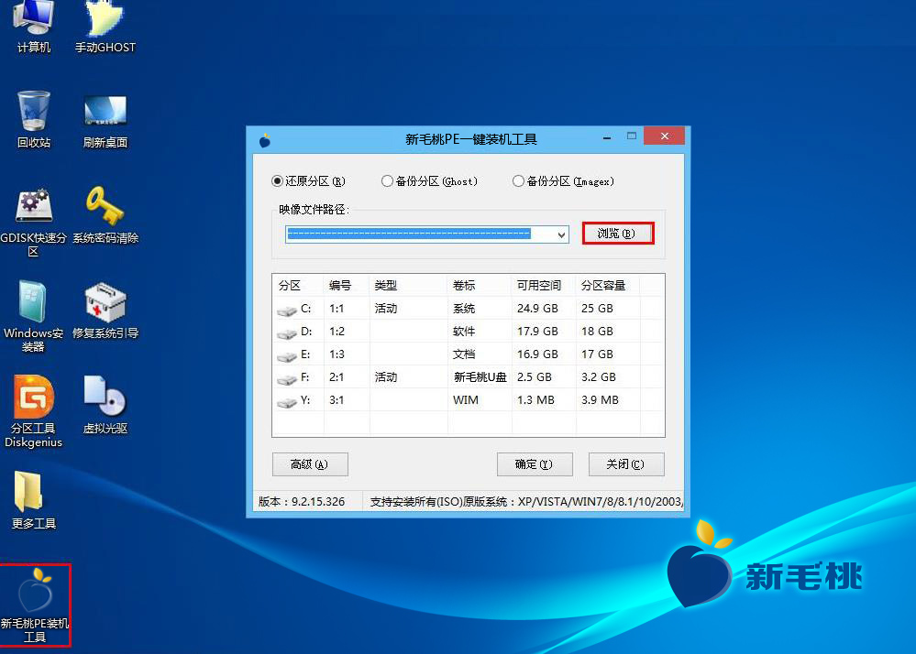Click version 9.2.15.326 in status bar
Screen dimensions: 916x654
(x=302, y=502)
